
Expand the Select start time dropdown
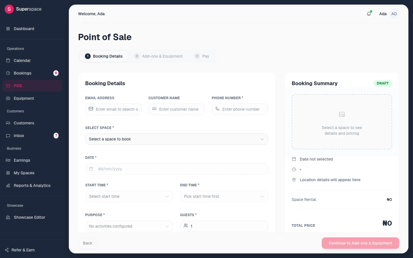point(129,196)
